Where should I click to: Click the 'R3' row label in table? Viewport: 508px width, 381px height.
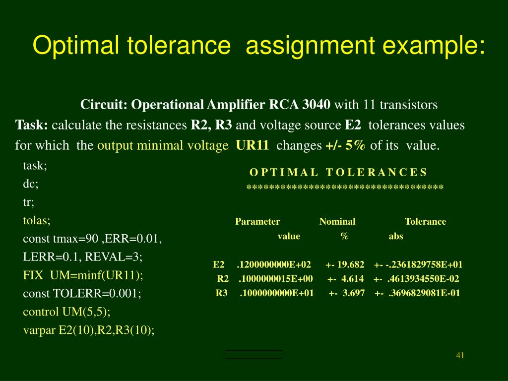coord(222,293)
